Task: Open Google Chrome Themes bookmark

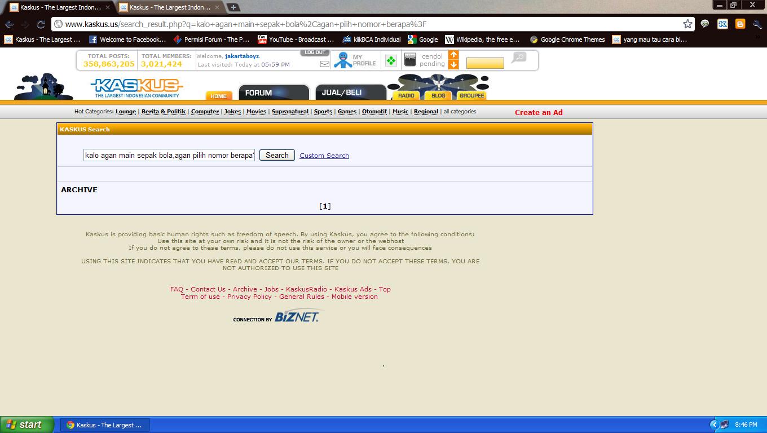Action: (567, 39)
